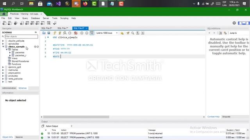The image size is (250, 140).
Task: Select the test schema
Action: [10, 82]
